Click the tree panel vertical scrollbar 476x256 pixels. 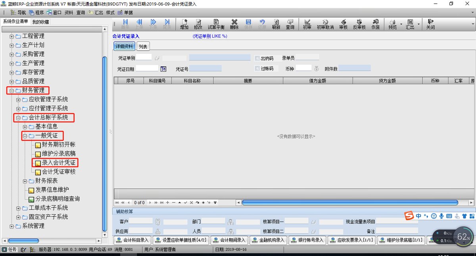[x=105, y=144]
